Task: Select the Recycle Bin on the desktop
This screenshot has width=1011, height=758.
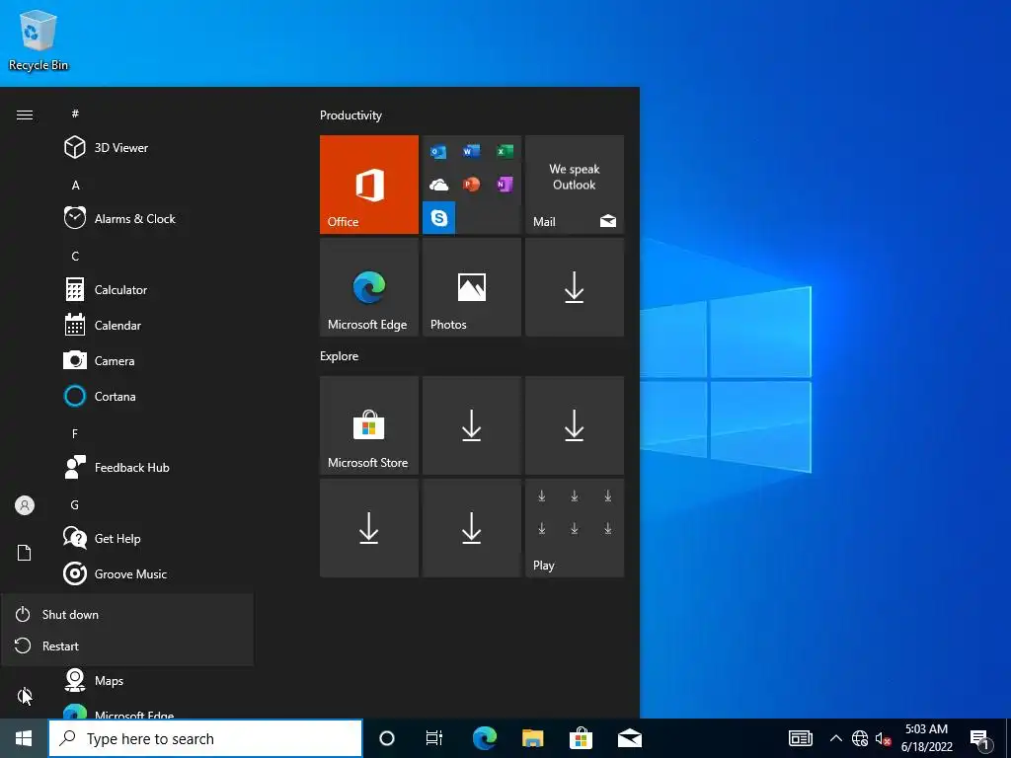Action: coord(39,40)
